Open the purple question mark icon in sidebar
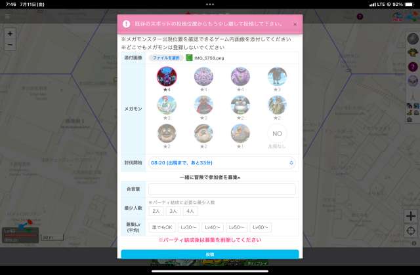 click(x=412, y=67)
